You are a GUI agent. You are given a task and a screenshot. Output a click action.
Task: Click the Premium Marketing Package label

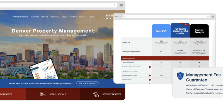[x=130, y=75]
